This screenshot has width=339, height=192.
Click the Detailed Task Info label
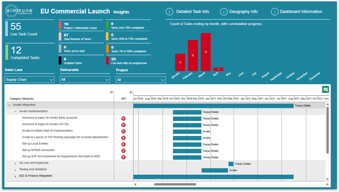[193, 12]
